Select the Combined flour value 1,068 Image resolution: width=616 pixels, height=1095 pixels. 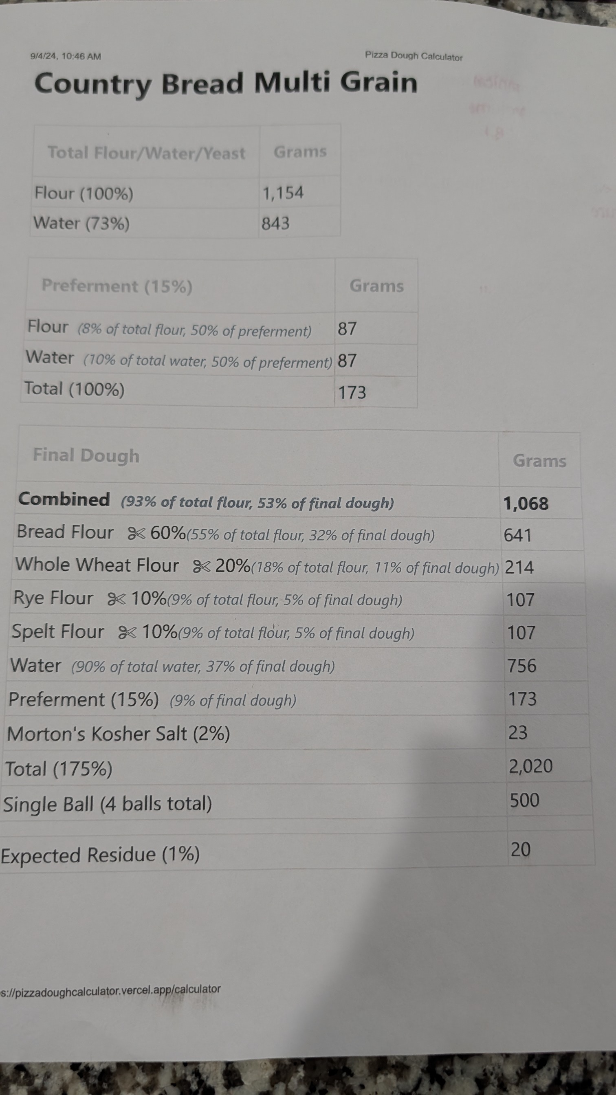(x=526, y=504)
